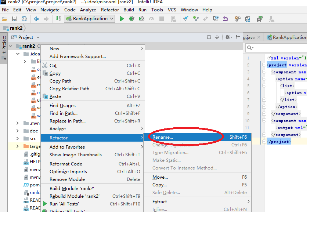Open the VCS menu
Viewport: 310px width, 226px height.
click(x=172, y=10)
